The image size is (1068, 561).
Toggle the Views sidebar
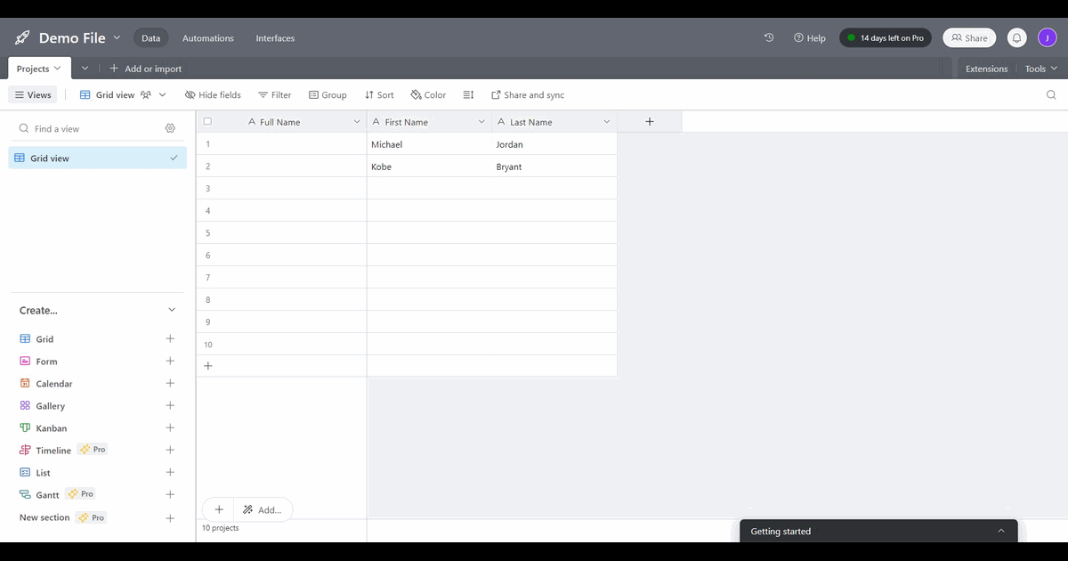[x=34, y=95]
